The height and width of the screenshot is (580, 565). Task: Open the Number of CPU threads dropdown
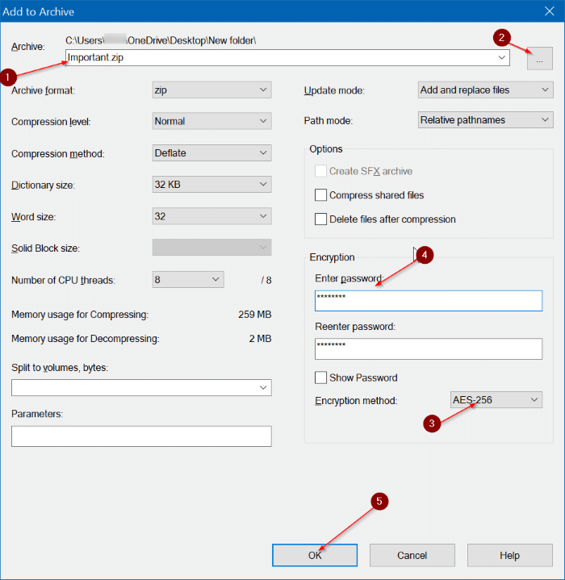click(188, 280)
